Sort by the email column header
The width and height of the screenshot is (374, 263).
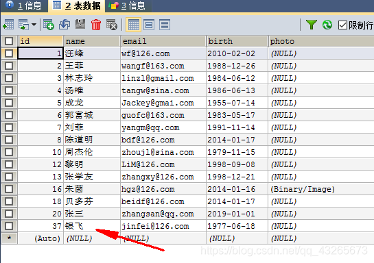pos(163,41)
